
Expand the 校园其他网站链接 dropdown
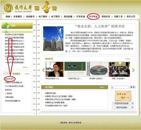(123, 103)
